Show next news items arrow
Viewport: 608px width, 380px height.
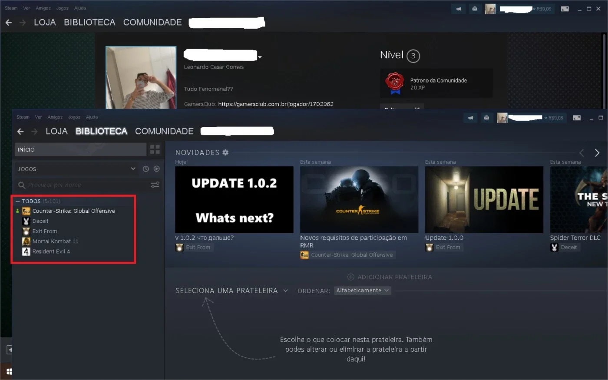(x=597, y=153)
